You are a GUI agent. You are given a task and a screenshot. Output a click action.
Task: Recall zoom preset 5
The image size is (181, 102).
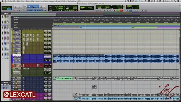[21, 10]
